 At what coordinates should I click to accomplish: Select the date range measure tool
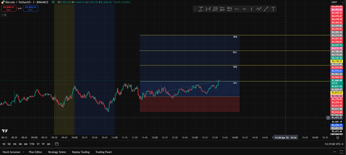click(208, 9)
